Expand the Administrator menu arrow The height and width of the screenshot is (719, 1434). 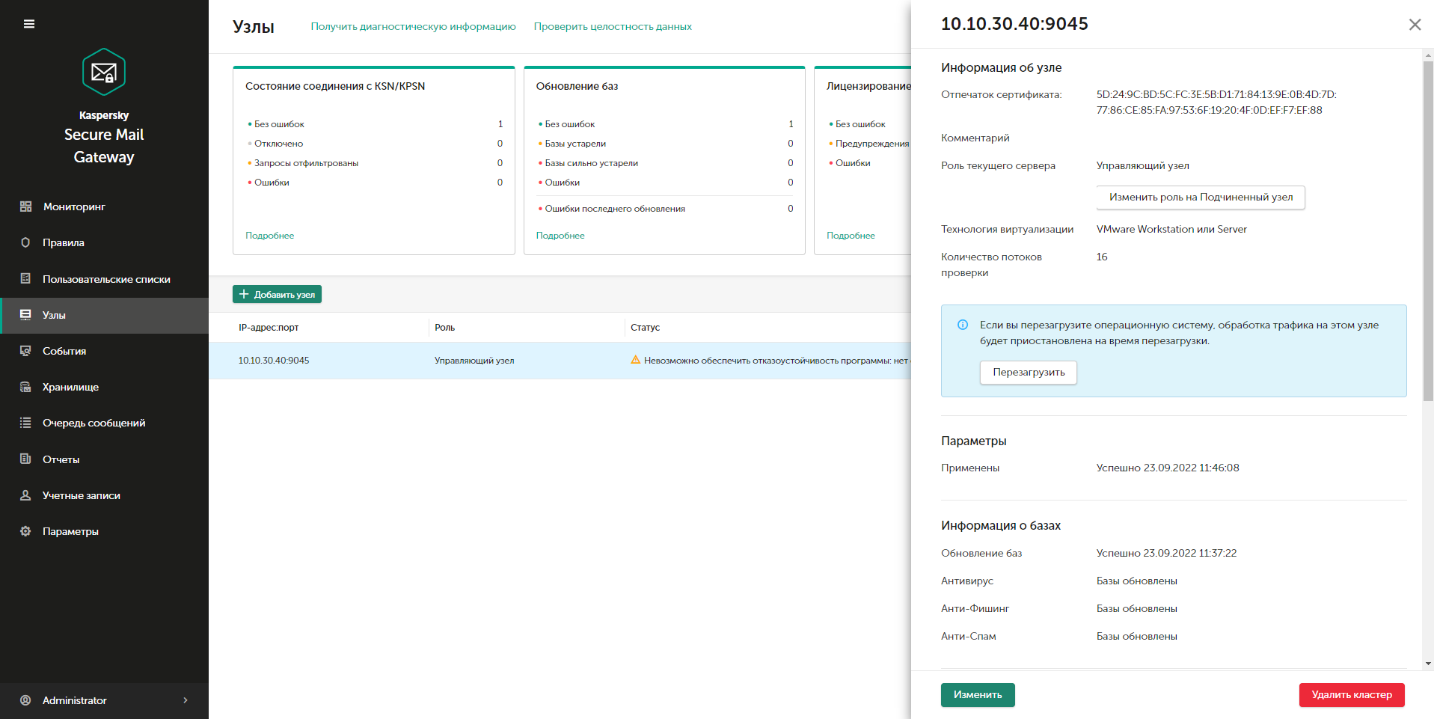click(186, 700)
